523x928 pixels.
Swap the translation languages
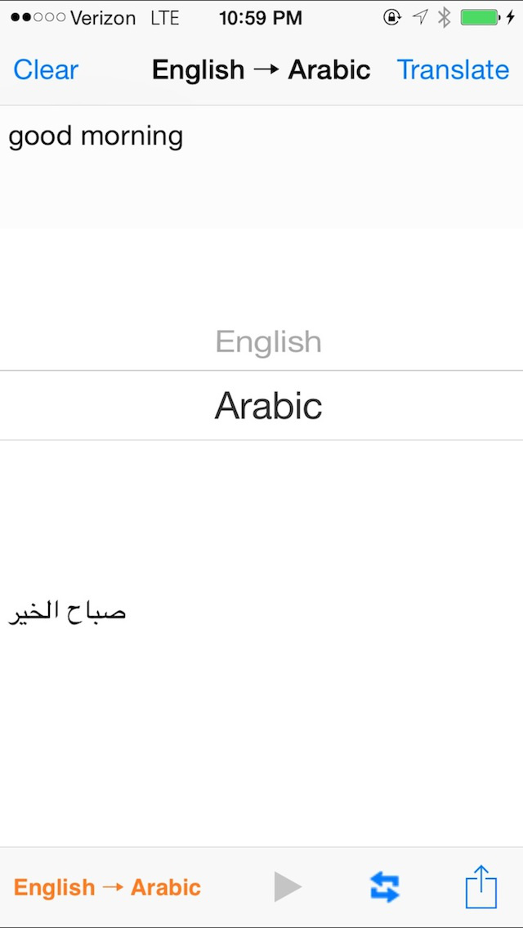point(385,886)
